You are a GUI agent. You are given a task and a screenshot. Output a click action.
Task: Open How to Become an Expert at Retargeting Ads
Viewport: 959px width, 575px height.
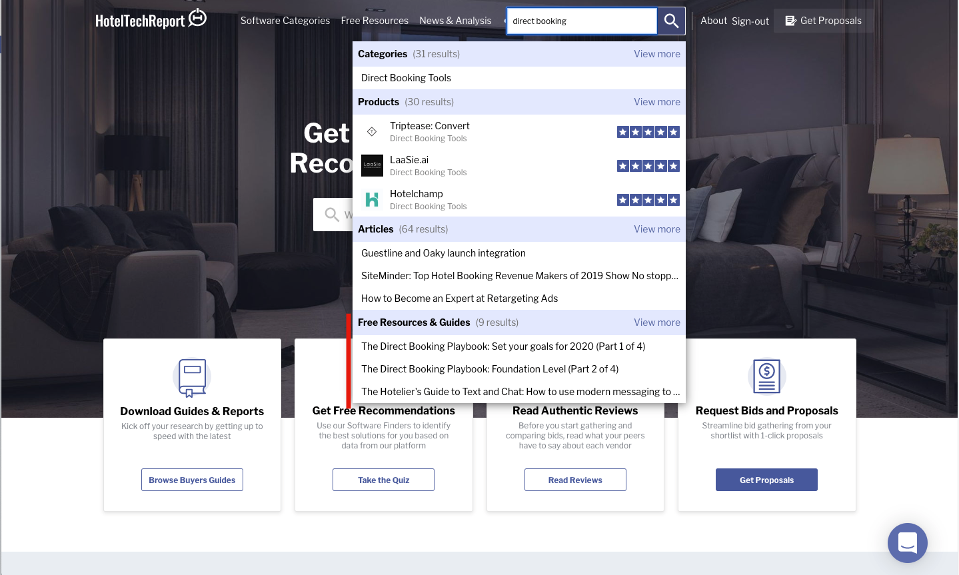[x=519, y=298]
